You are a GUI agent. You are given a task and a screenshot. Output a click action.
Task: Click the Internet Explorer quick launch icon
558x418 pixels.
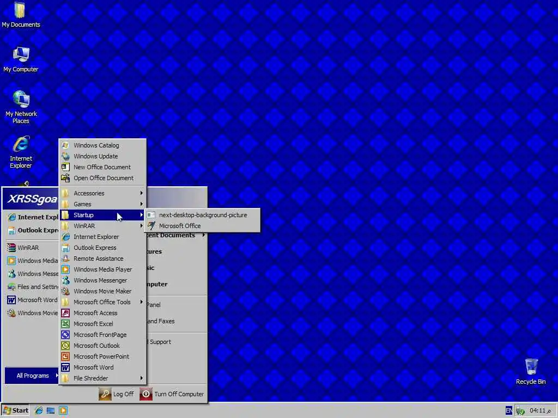[x=39, y=410]
